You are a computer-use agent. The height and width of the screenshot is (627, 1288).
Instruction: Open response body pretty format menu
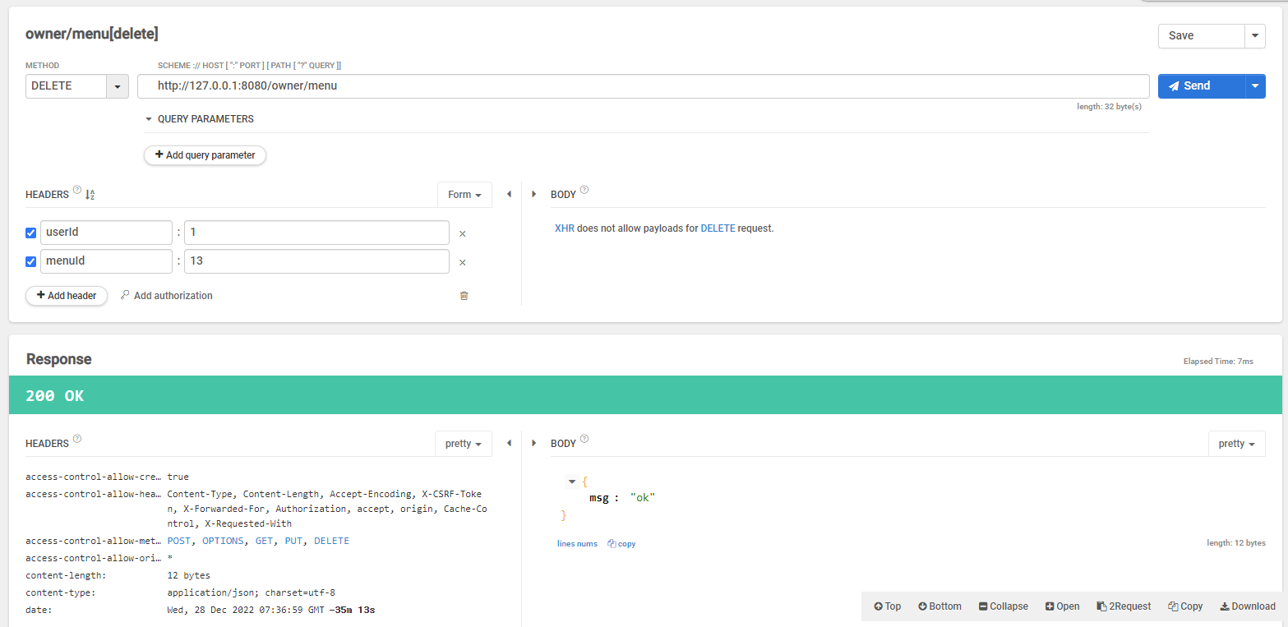(x=1236, y=444)
